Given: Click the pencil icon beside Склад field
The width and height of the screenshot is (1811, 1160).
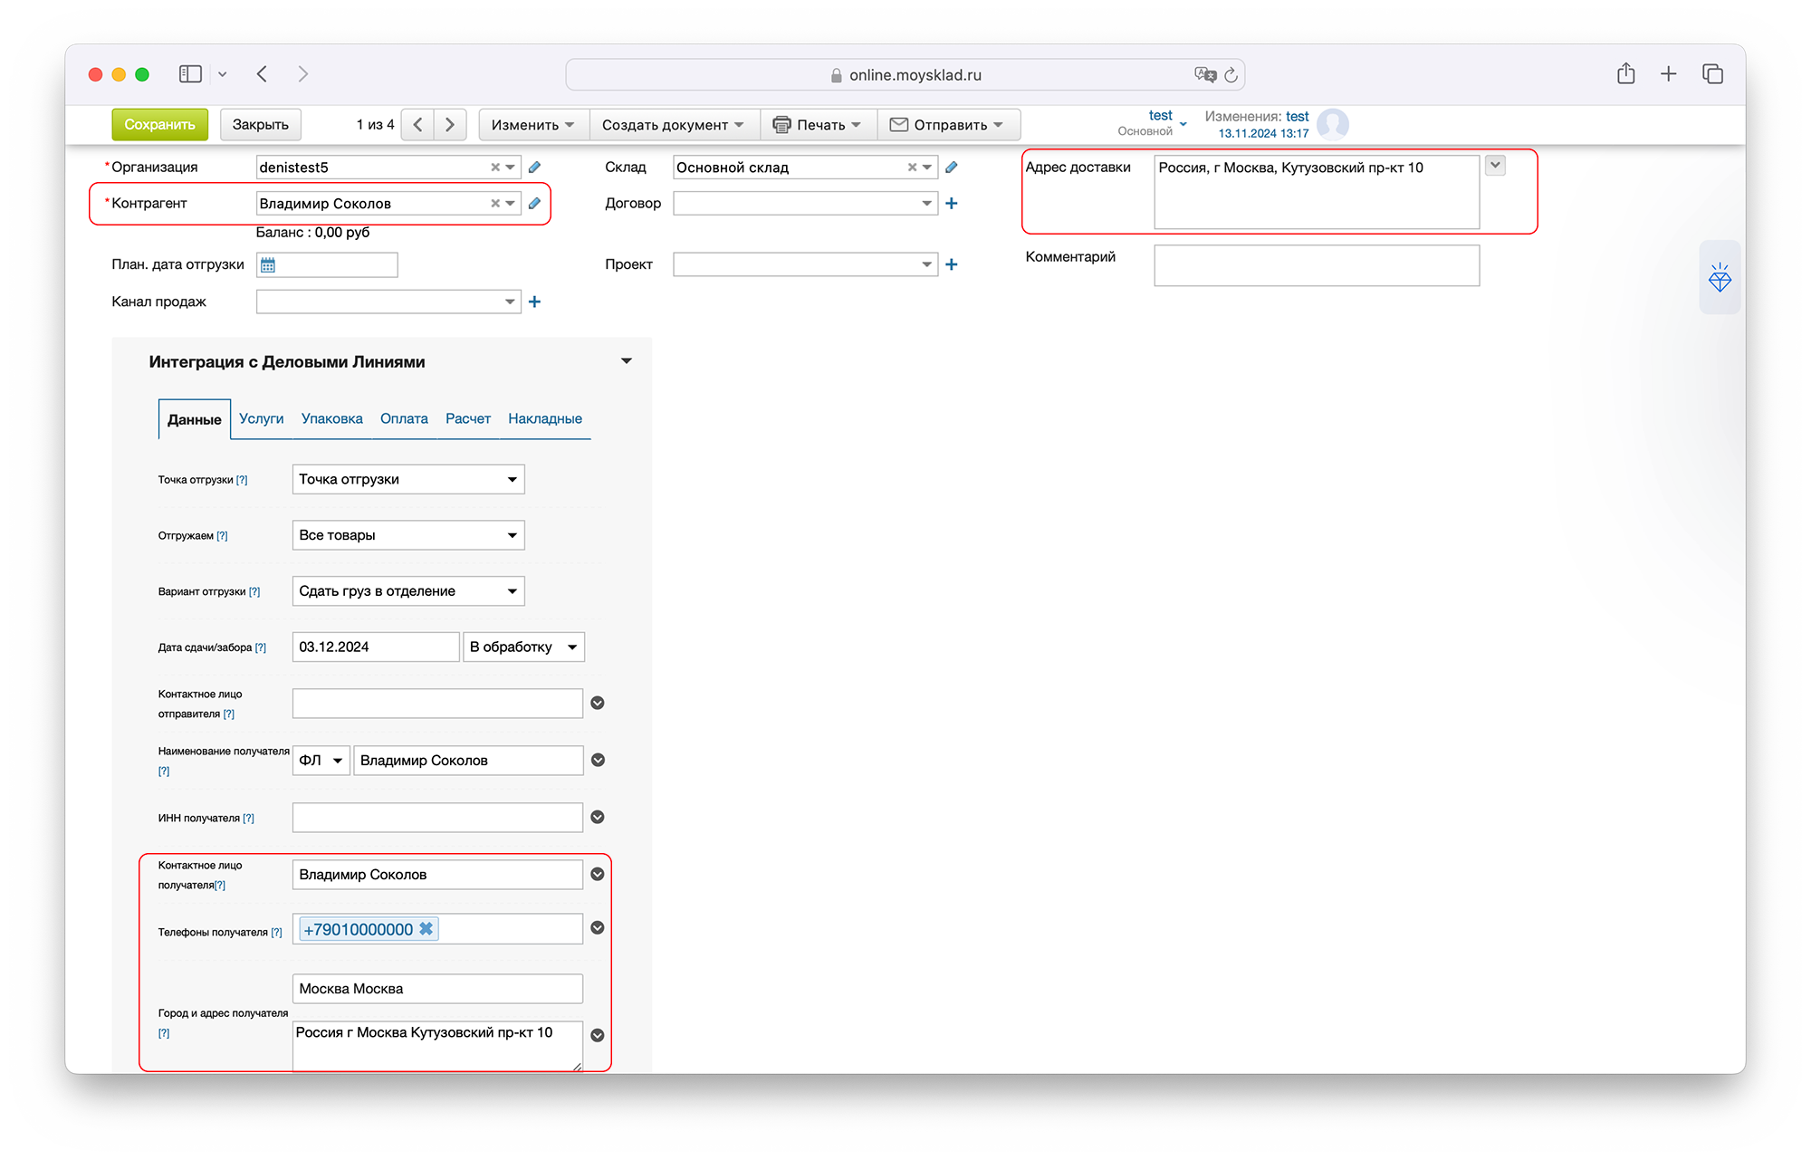Looking at the screenshot, I should tap(951, 168).
